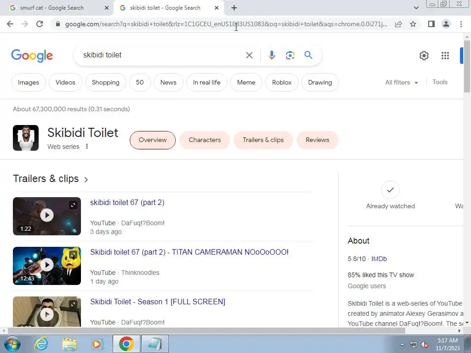Screen dimensions: 471x353
Task: Select the 50 filter chip
Action: (140, 82)
